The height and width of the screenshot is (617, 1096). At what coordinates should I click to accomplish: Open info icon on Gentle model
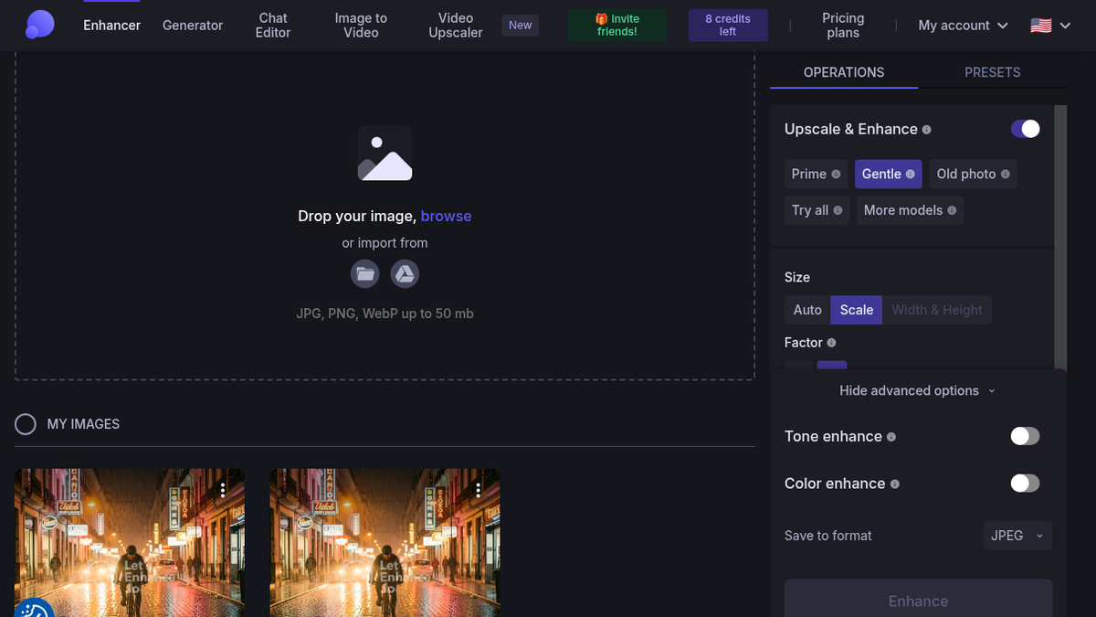point(911,174)
